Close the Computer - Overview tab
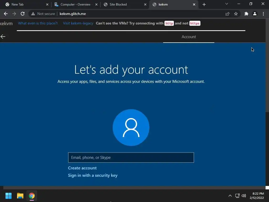 click(96, 4)
